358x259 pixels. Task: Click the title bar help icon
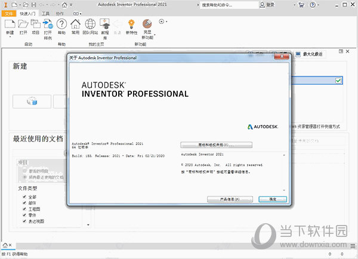coord(313,5)
